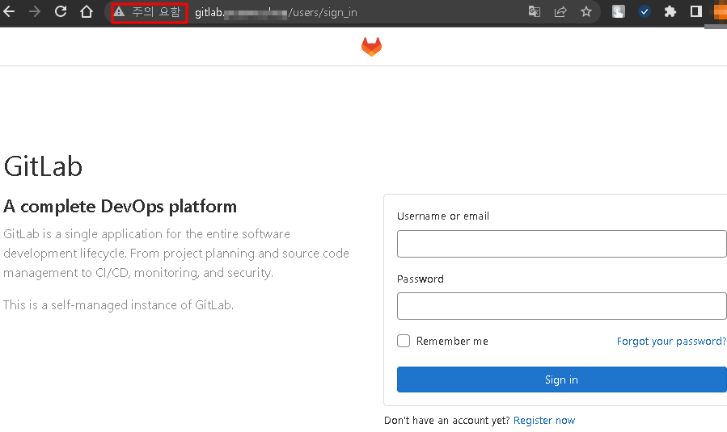Click the 'Password' field label
The height and width of the screenshot is (432, 727).
pyautogui.click(x=420, y=279)
